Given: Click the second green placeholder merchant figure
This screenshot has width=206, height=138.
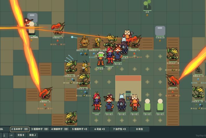Looking at the screenshot, I should [160, 105].
